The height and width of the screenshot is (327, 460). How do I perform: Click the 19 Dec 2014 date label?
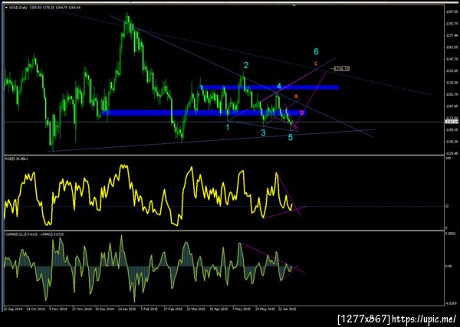pyautogui.click(x=104, y=309)
